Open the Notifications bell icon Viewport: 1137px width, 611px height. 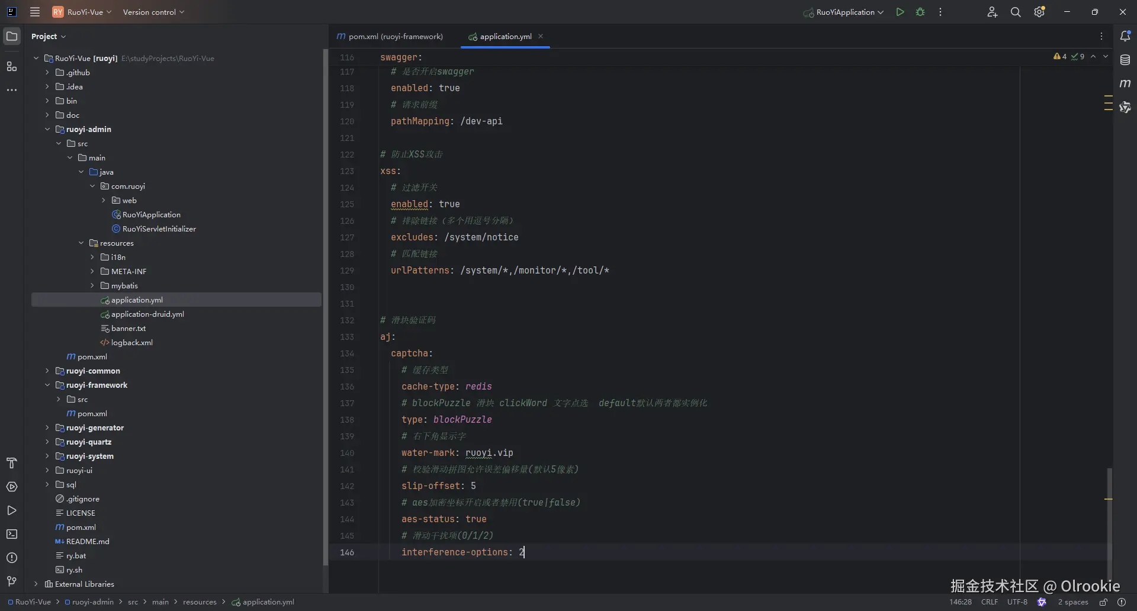1125,36
